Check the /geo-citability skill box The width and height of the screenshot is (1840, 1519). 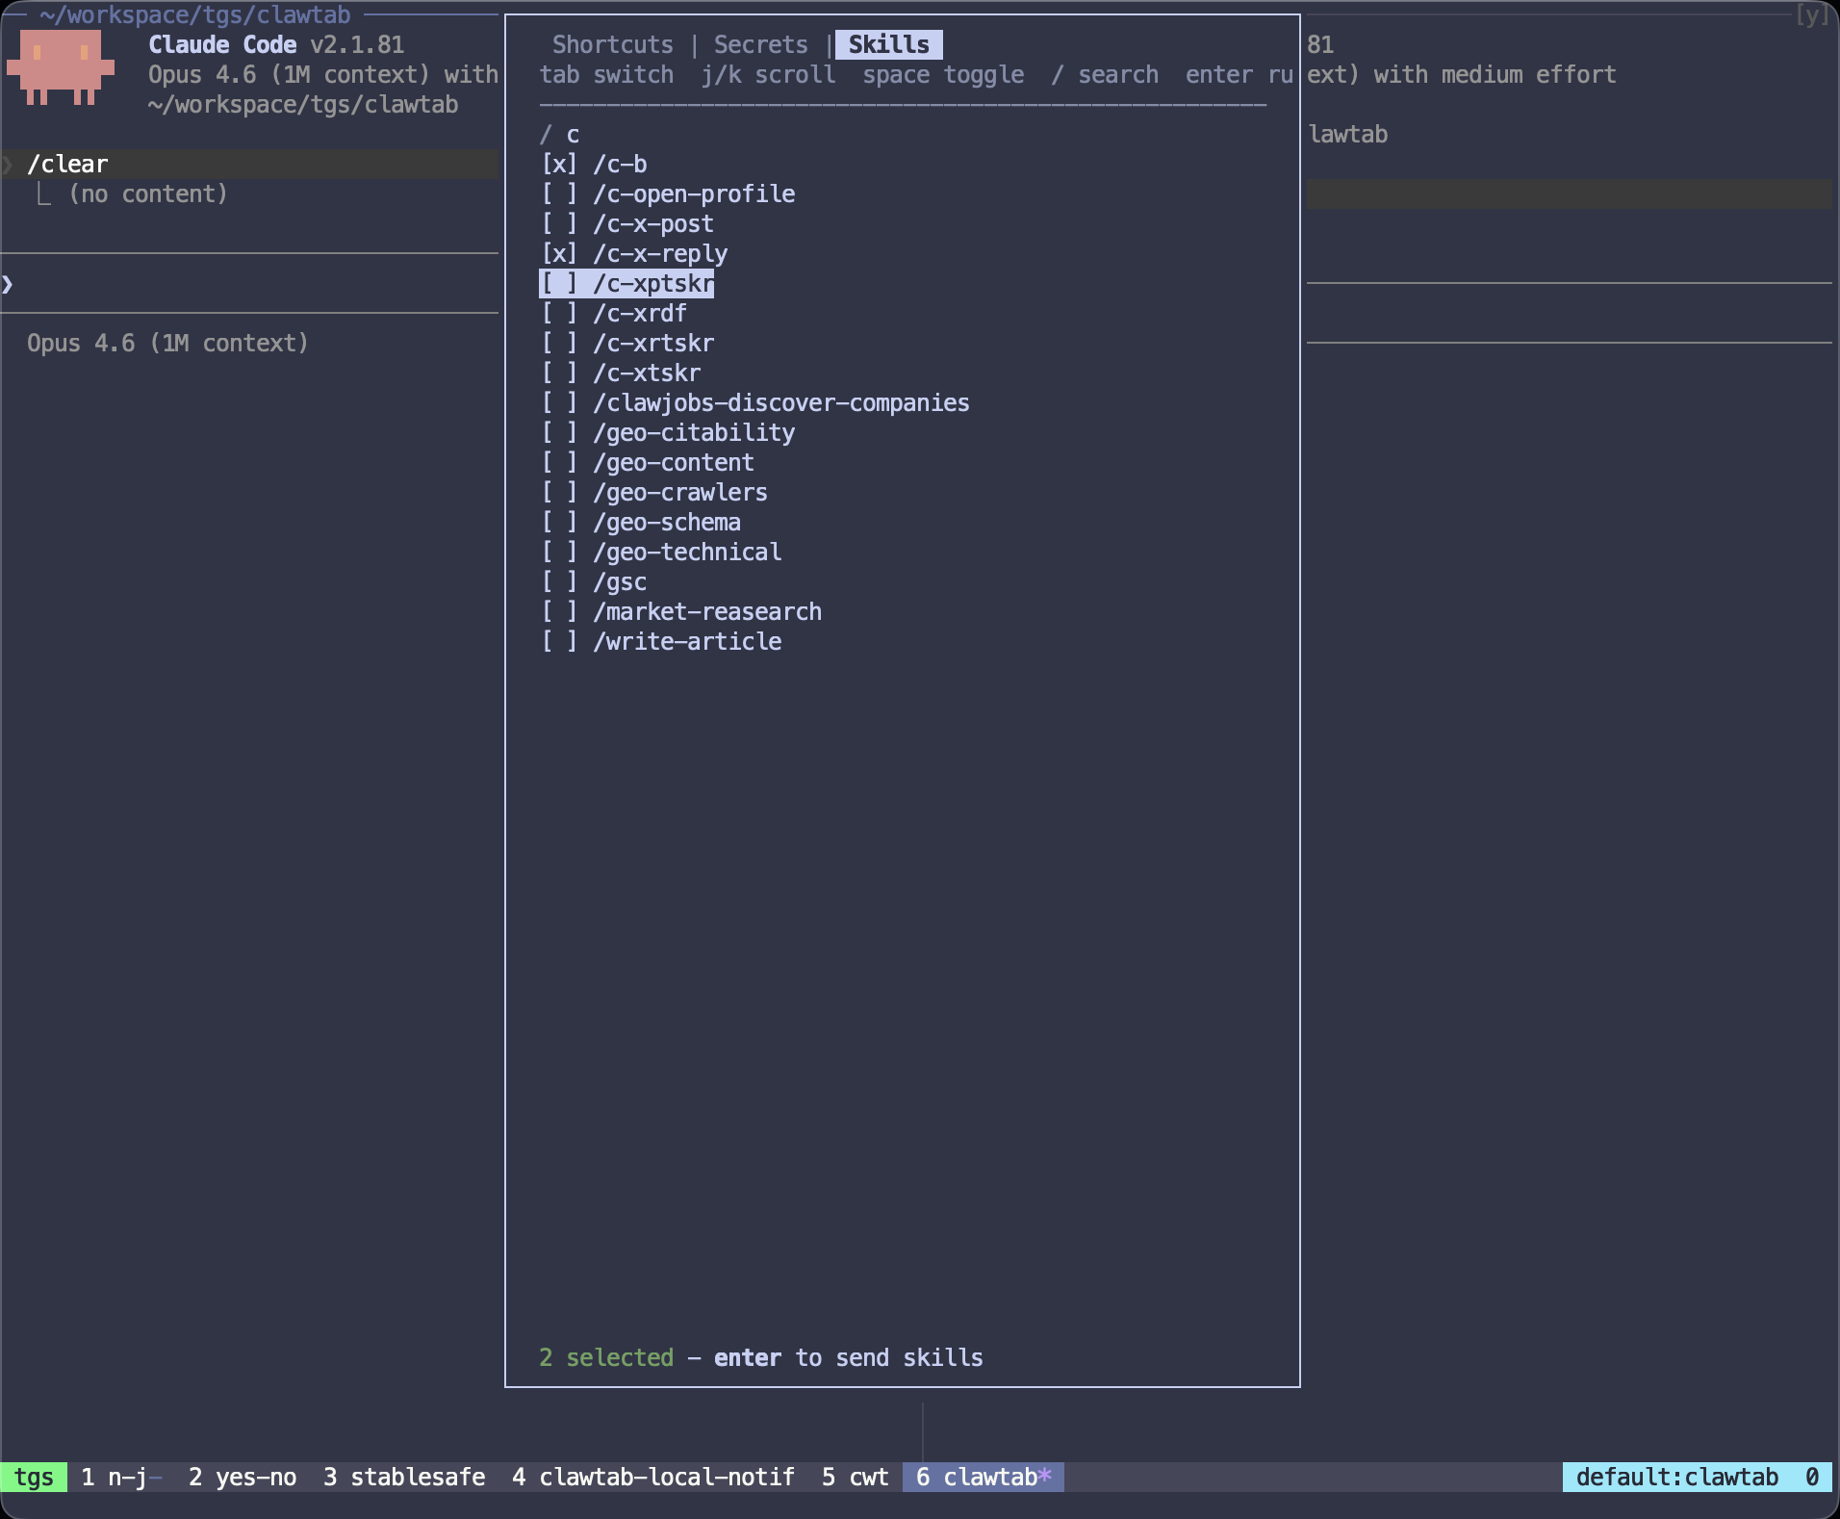pyautogui.click(x=559, y=433)
